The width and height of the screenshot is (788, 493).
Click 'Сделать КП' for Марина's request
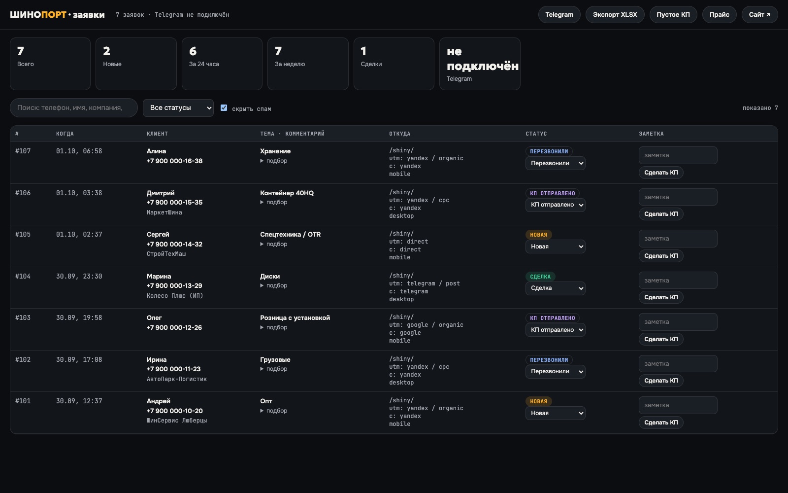[x=661, y=297]
